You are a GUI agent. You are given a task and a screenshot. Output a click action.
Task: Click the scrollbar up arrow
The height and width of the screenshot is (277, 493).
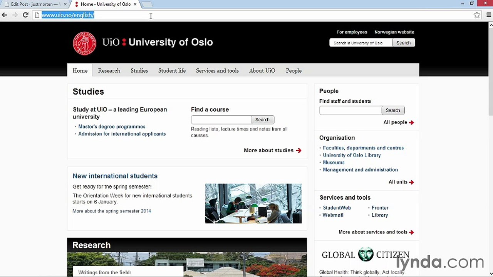[x=491, y=25]
